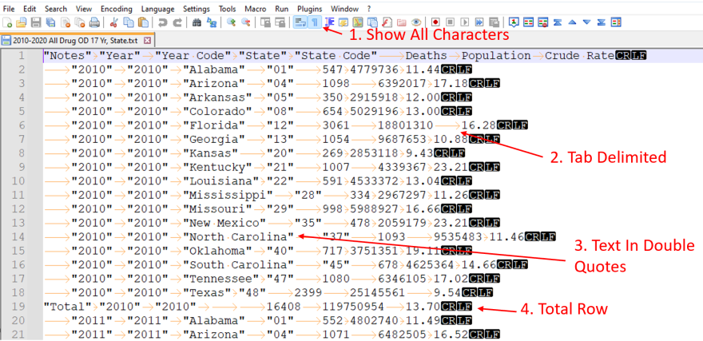Click the Save file toolbar icon
Screen dimensions: 703x341
coord(35,22)
